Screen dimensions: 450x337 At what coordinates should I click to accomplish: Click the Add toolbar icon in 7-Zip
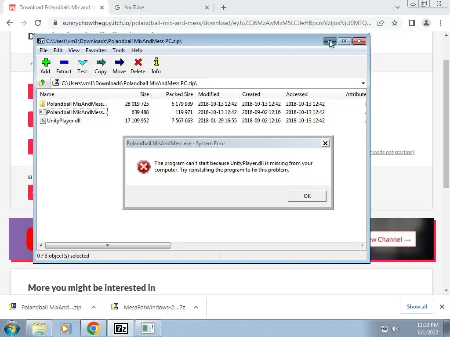click(45, 66)
